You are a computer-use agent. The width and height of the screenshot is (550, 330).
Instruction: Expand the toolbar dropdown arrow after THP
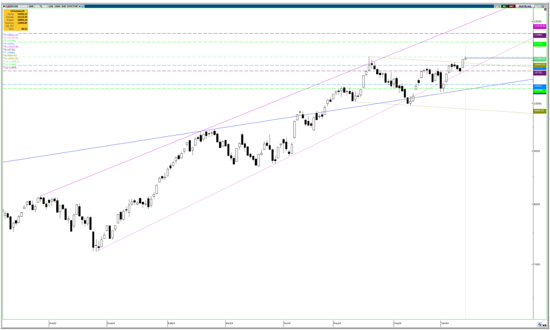pyautogui.click(x=80, y=6)
